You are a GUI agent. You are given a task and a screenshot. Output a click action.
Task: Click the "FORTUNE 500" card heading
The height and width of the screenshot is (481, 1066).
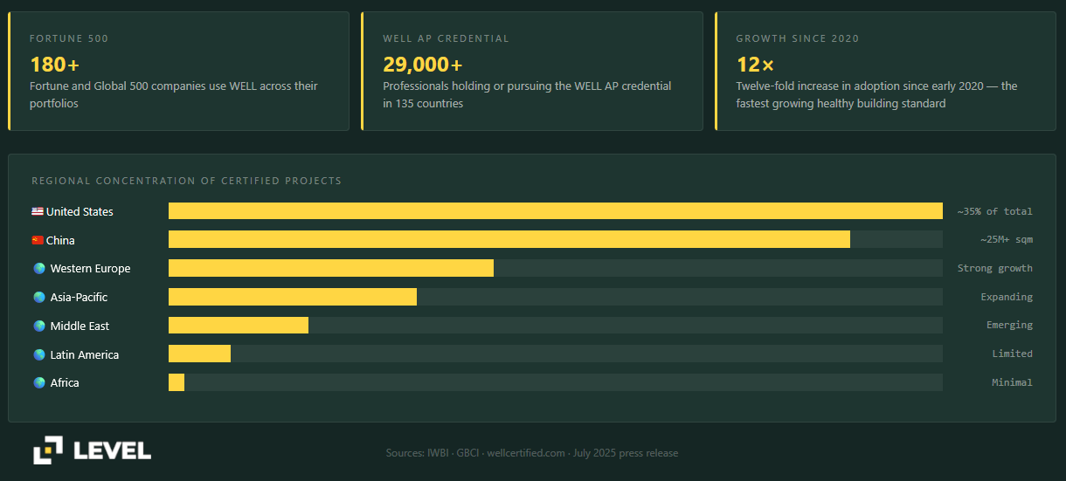coord(69,38)
